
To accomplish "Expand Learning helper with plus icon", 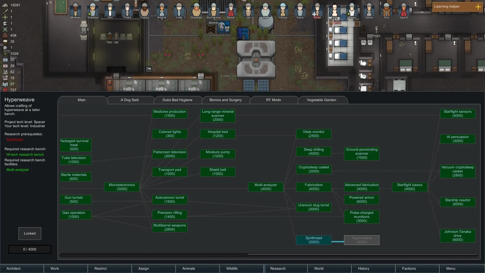I will pyautogui.click(x=478, y=7).
